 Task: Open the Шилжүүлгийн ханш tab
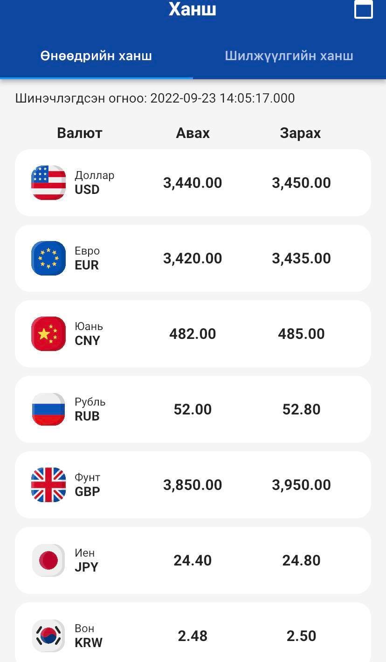[x=289, y=56]
